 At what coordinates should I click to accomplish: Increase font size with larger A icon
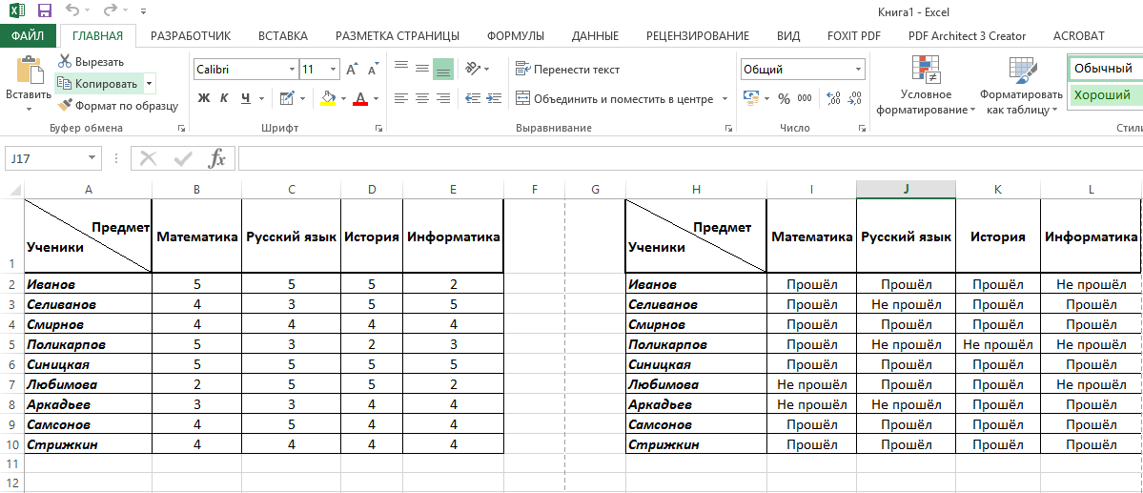pos(352,70)
